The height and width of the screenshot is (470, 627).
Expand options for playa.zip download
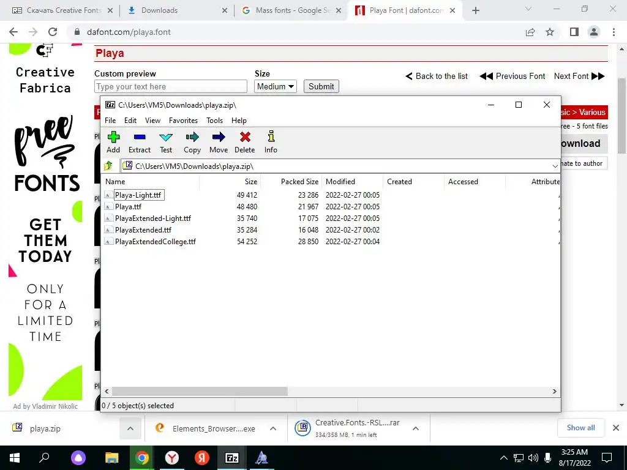[x=130, y=428]
